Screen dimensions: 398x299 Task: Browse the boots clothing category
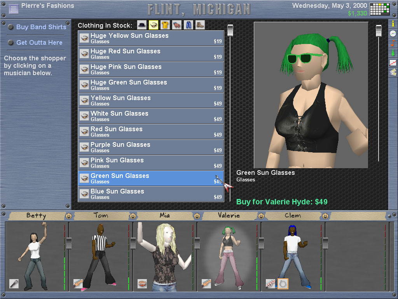(x=200, y=25)
